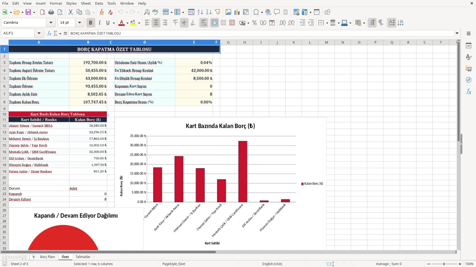The height and width of the screenshot is (267, 476).
Task: Run the spelling check
Action: point(155,12)
